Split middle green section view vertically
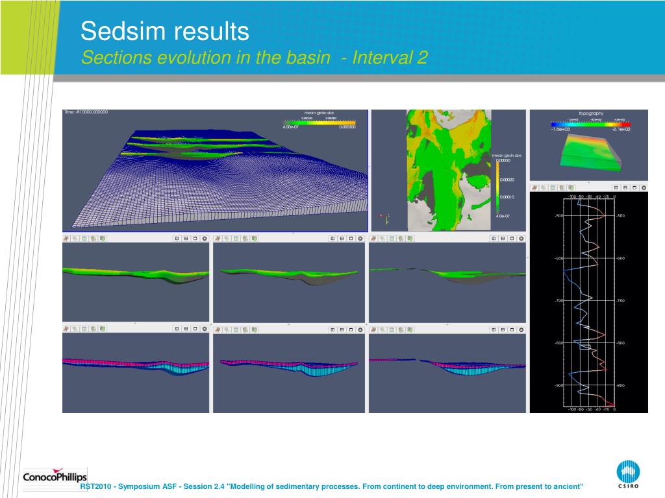The width and height of the screenshot is (665, 498). (342, 239)
